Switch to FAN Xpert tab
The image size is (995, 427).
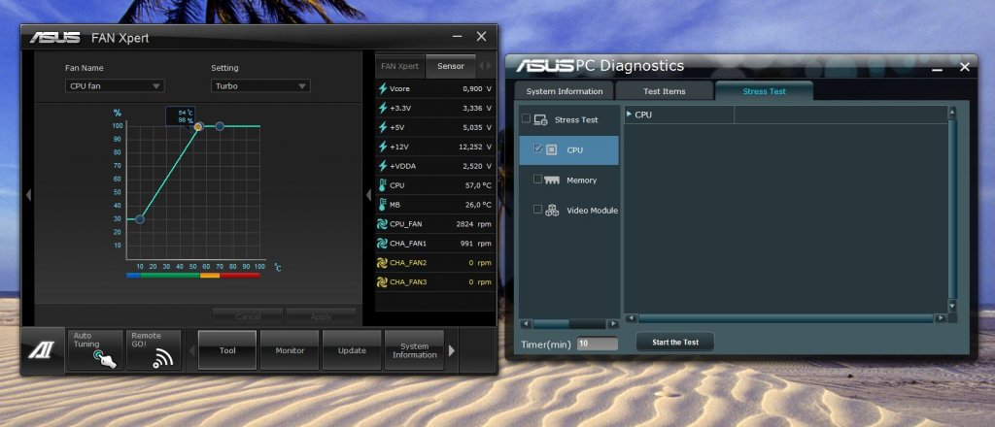[399, 66]
